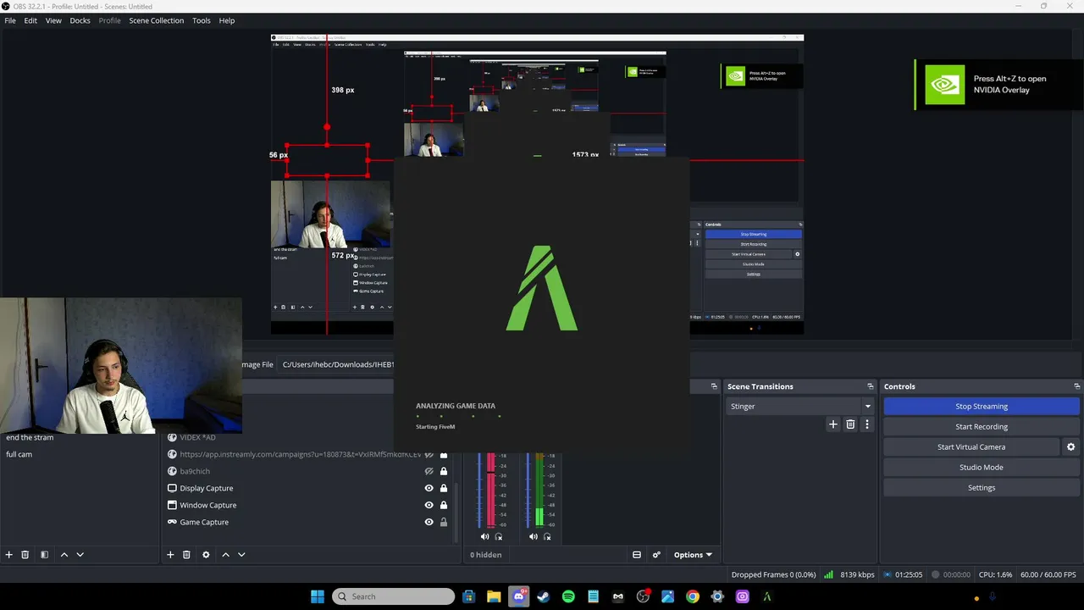Click Stop Streaming button
The width and height of the screenshot is (1084, 610).
pos(982,407)
